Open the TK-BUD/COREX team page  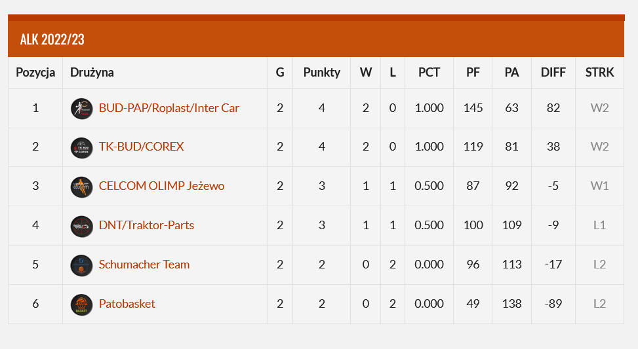141,147
